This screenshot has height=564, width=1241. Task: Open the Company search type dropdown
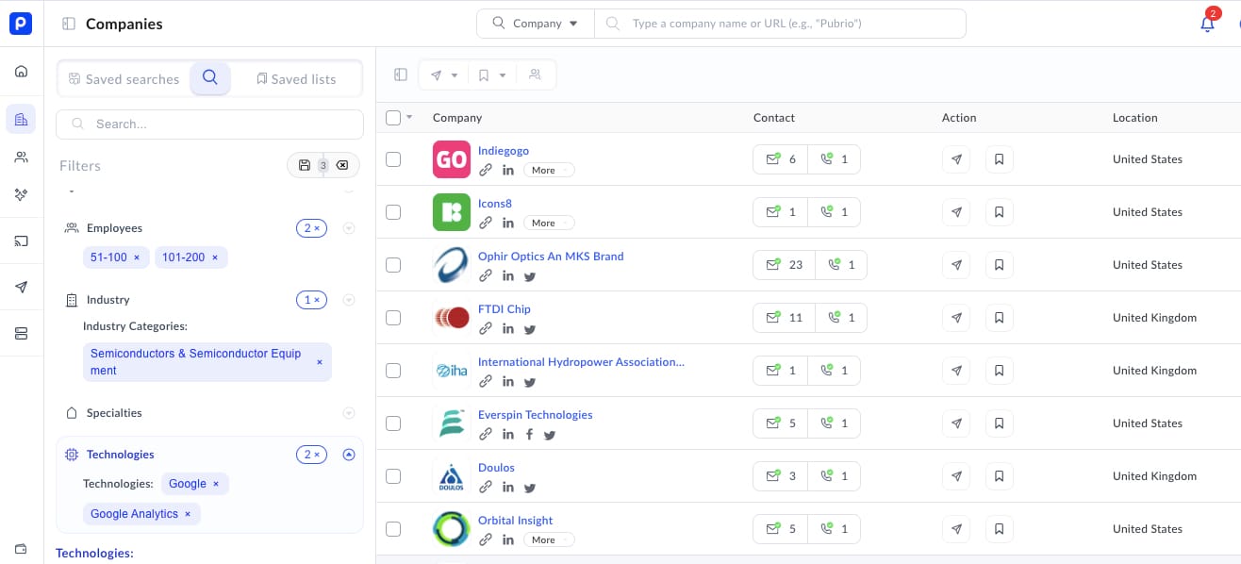(536, 24)
